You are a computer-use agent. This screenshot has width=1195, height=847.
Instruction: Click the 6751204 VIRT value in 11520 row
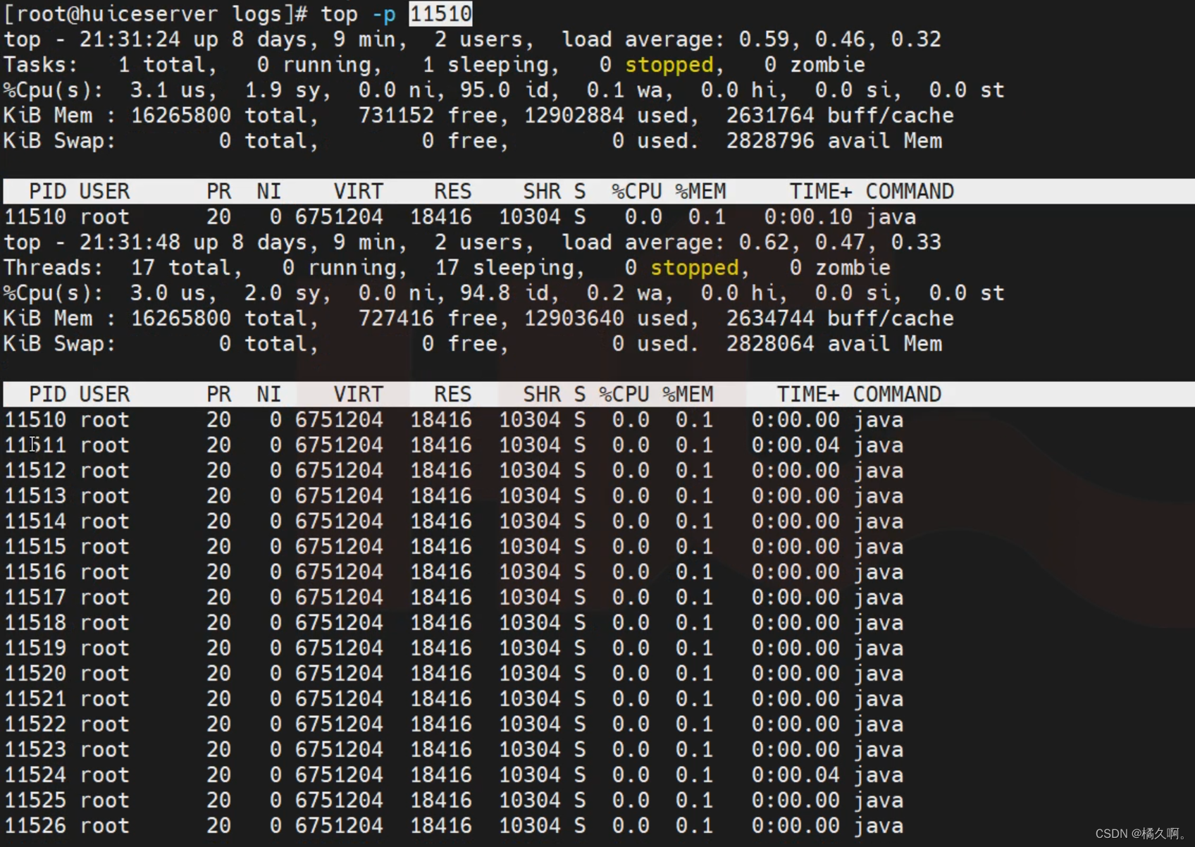click(x=339, y=673)
